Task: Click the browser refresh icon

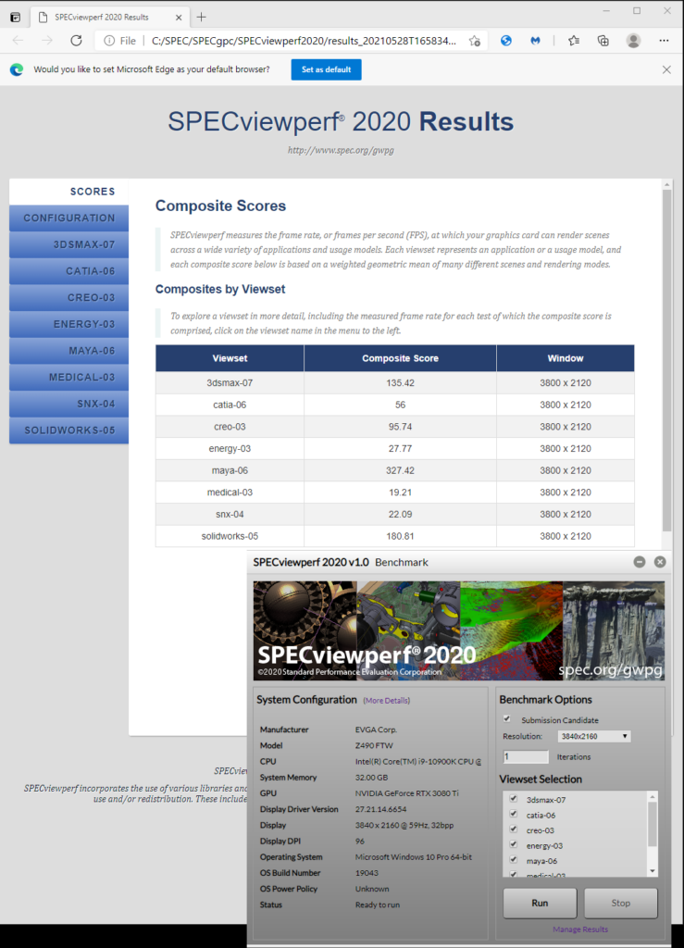Action: point(77,41)
